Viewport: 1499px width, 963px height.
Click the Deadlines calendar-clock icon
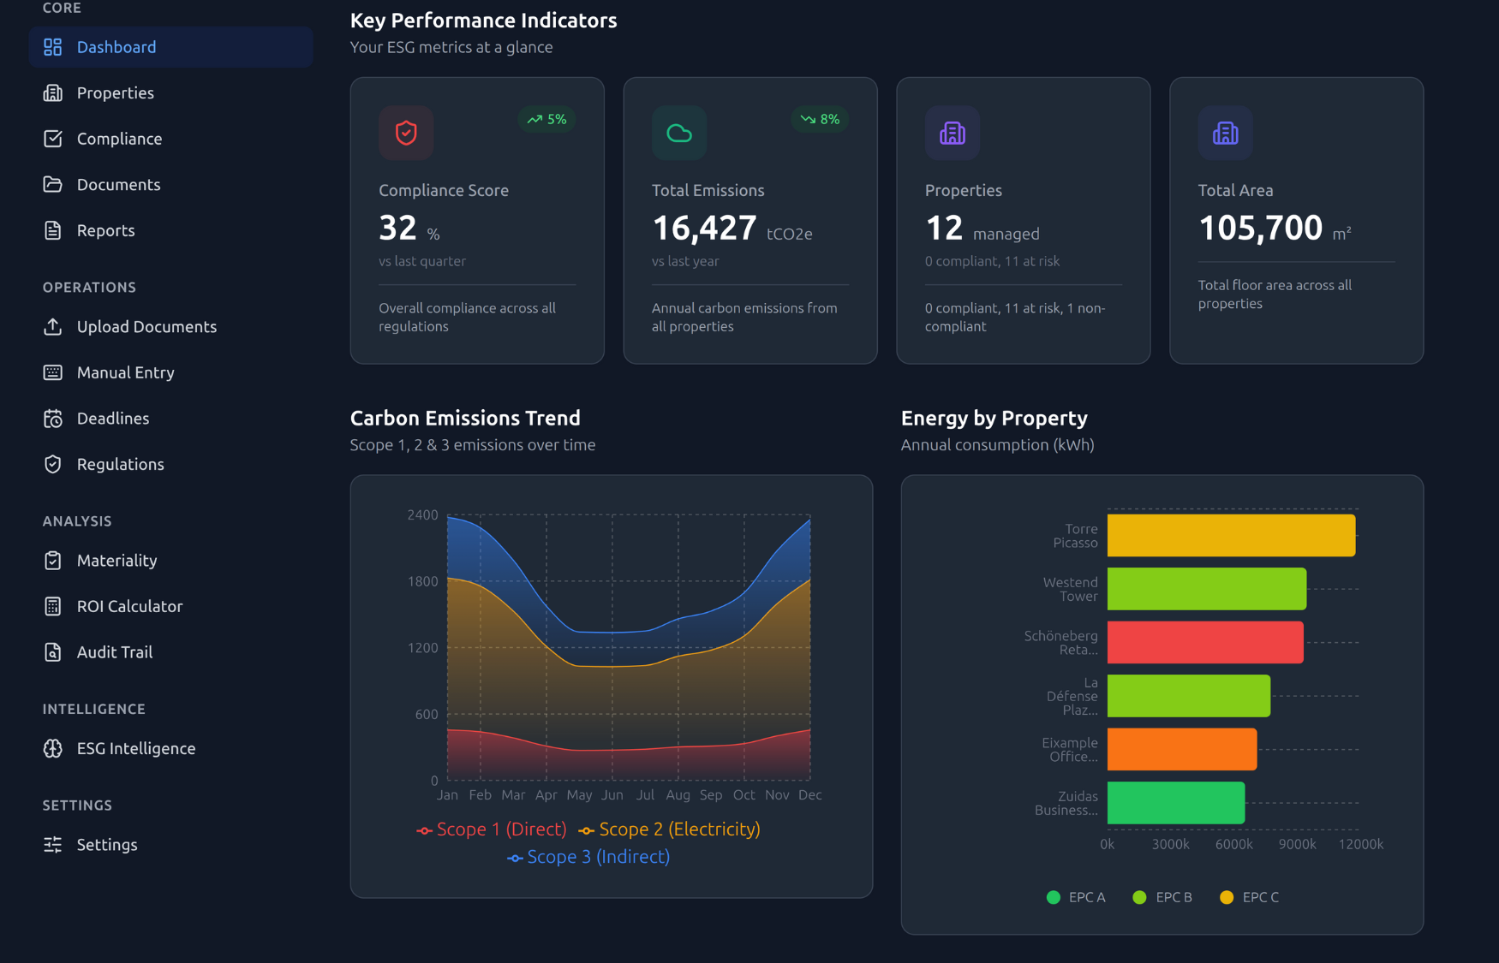pos(53,419)
